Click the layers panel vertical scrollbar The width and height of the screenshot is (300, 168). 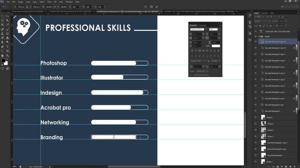299,76
